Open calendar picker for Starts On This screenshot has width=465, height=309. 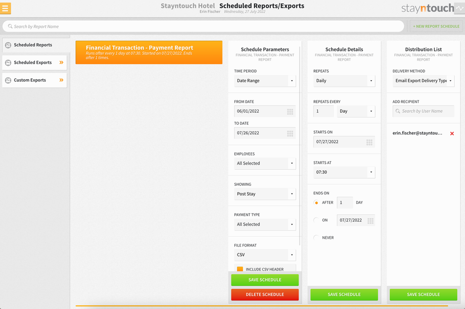pos(369,142)
